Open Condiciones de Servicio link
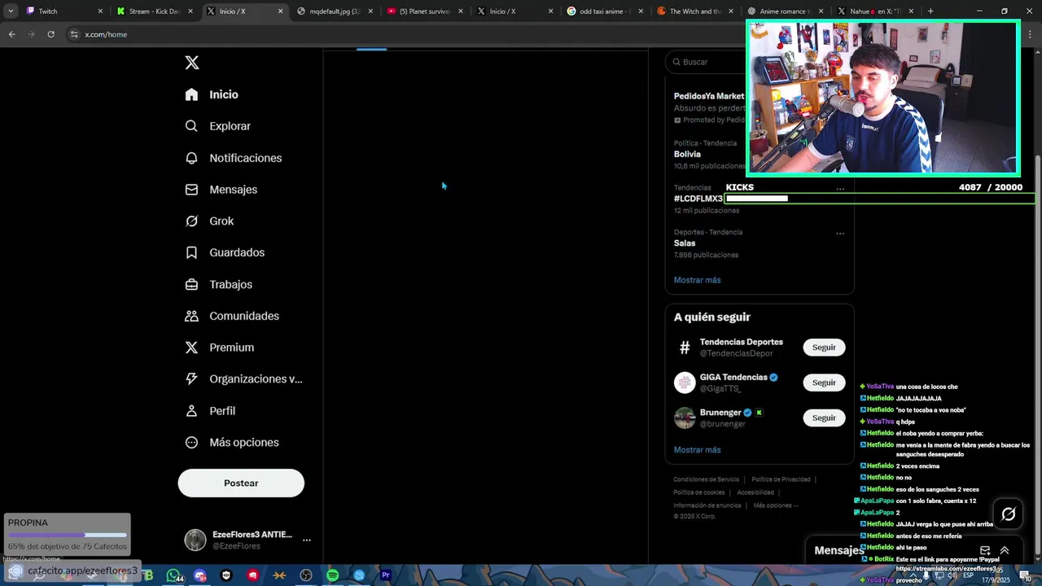The width and height of the screenshot is (1042, 586). (706, 479)
